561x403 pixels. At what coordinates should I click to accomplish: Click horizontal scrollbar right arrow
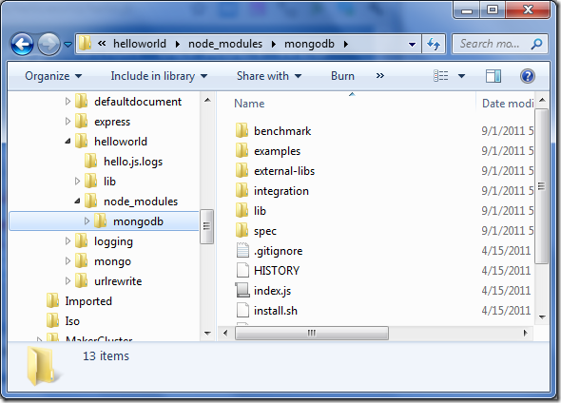525,333
